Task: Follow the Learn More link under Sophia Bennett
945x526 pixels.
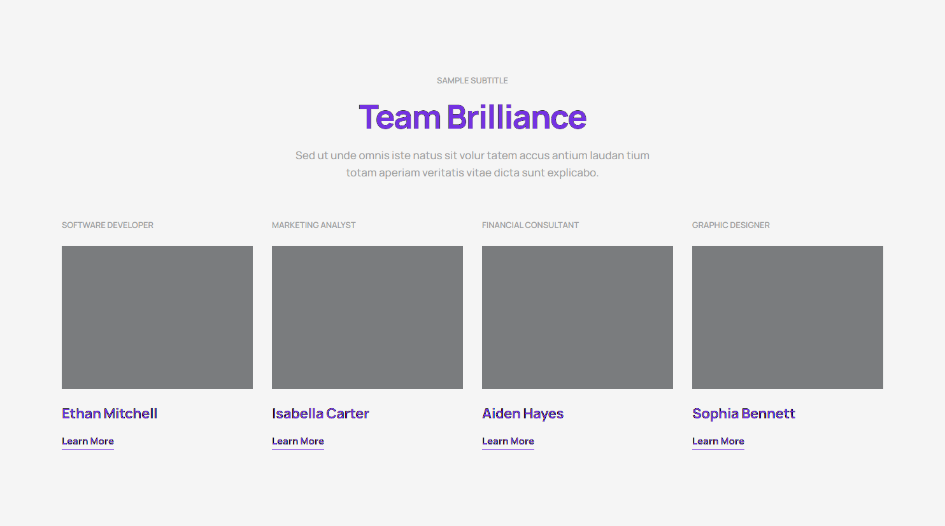Action: pos(718,441)
